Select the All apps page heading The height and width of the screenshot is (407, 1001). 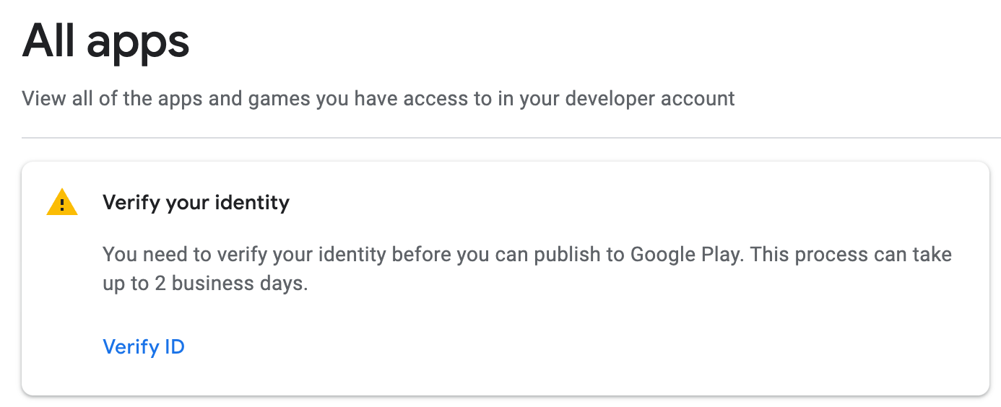coord(106,41)
